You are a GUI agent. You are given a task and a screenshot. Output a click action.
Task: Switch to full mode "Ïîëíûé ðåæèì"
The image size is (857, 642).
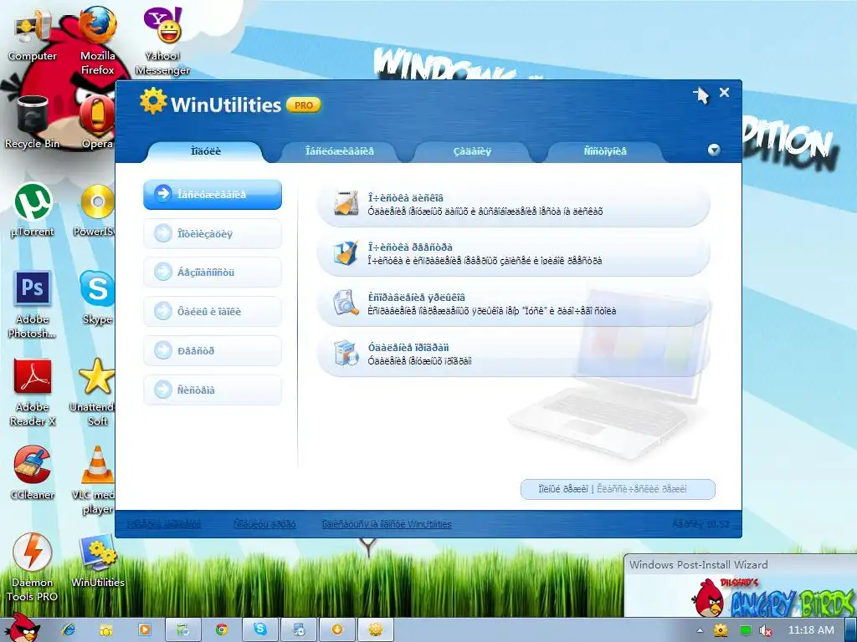pos(563,489)
